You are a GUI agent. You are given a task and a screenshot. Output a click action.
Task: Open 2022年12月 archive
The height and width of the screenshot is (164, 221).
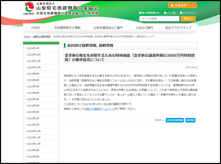[41, 131]
